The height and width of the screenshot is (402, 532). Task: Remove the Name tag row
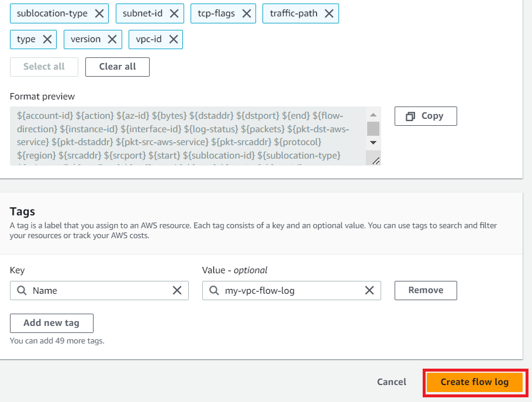click(426, 290)
